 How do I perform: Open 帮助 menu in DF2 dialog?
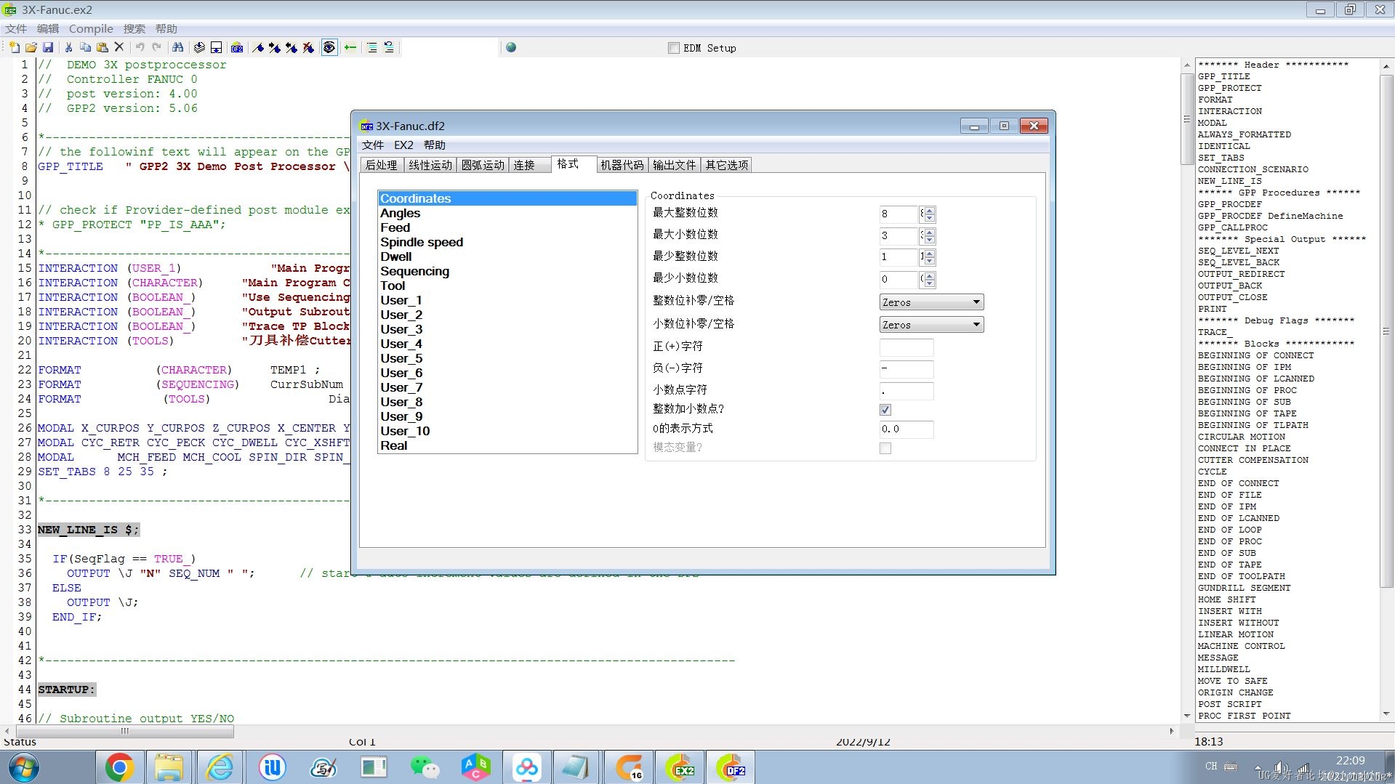coord(435,145)
